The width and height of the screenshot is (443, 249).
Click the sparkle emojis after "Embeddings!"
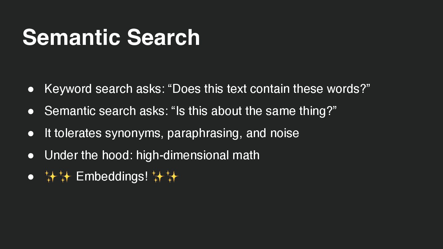click(165, 177)
